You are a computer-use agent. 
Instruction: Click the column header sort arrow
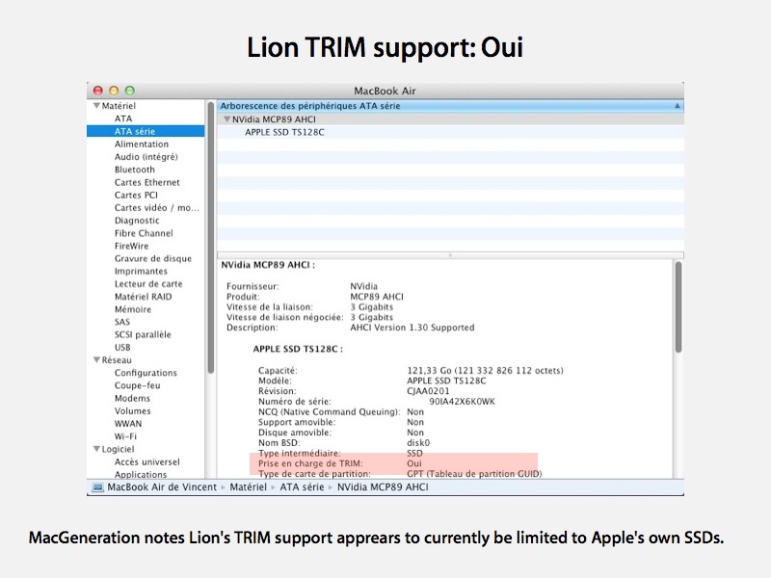click(x=677, y=106)
